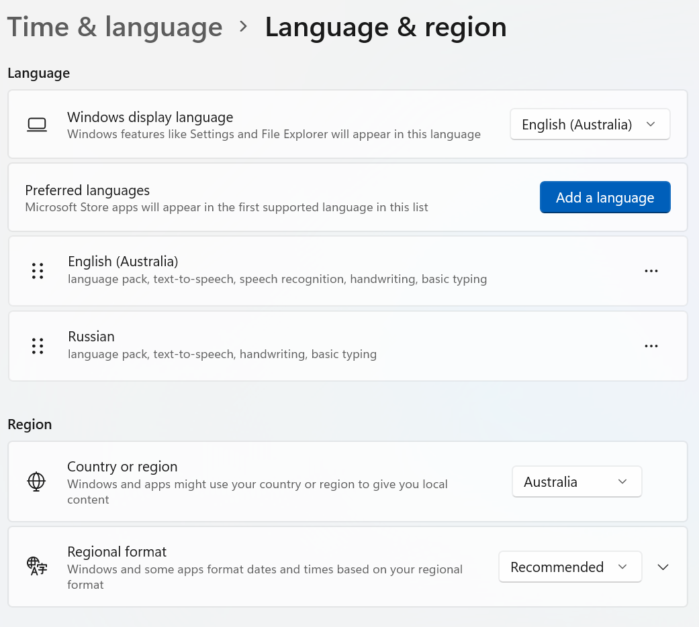Click the laptop icon for display language
Image resolution: width=699 pixels, height=627 pixels.
click(37, 125)
